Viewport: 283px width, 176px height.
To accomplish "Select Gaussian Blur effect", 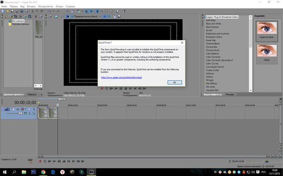I will click(x=212, y=90).
